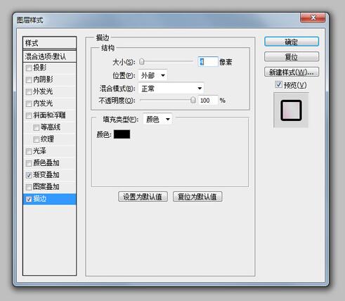
Task: Open the 填充类型 fill type dropdown
Action: point(157,119)
